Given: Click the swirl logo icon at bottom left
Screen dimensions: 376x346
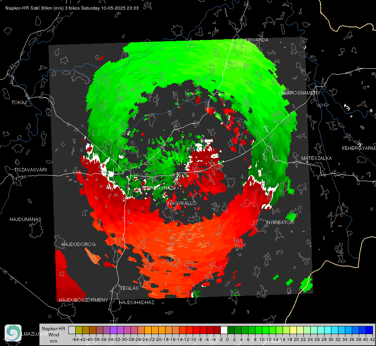Looking at the screenshot, I should (x=13, y=333).
